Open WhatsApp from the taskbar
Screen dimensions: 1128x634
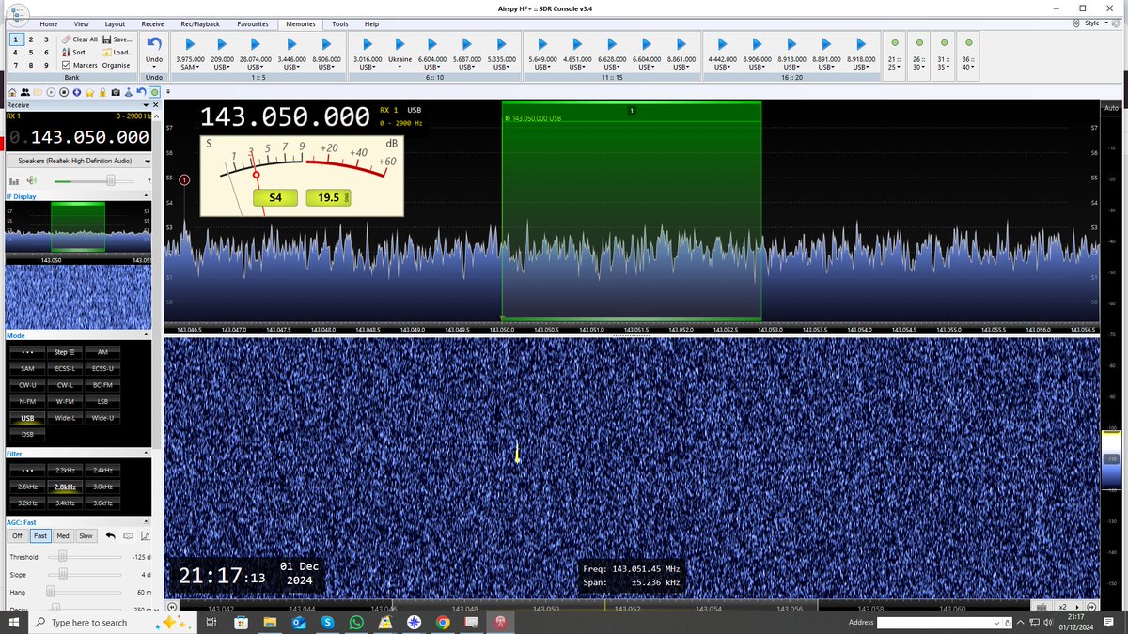pyautogui.click(x=356, y=623)
